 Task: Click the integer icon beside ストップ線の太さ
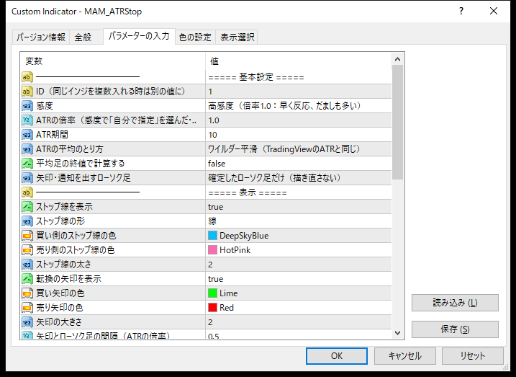(x=27, y=265)
